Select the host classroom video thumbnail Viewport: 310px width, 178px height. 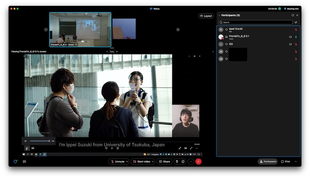click(80, 29)
